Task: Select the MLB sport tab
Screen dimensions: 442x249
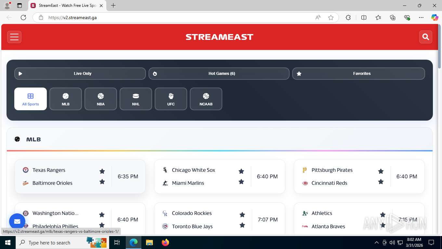Action: coord(66,99)
